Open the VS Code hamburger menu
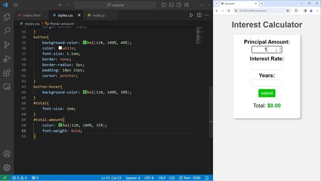Viewport: 321px width, 181px height. [x=16, y=5]
